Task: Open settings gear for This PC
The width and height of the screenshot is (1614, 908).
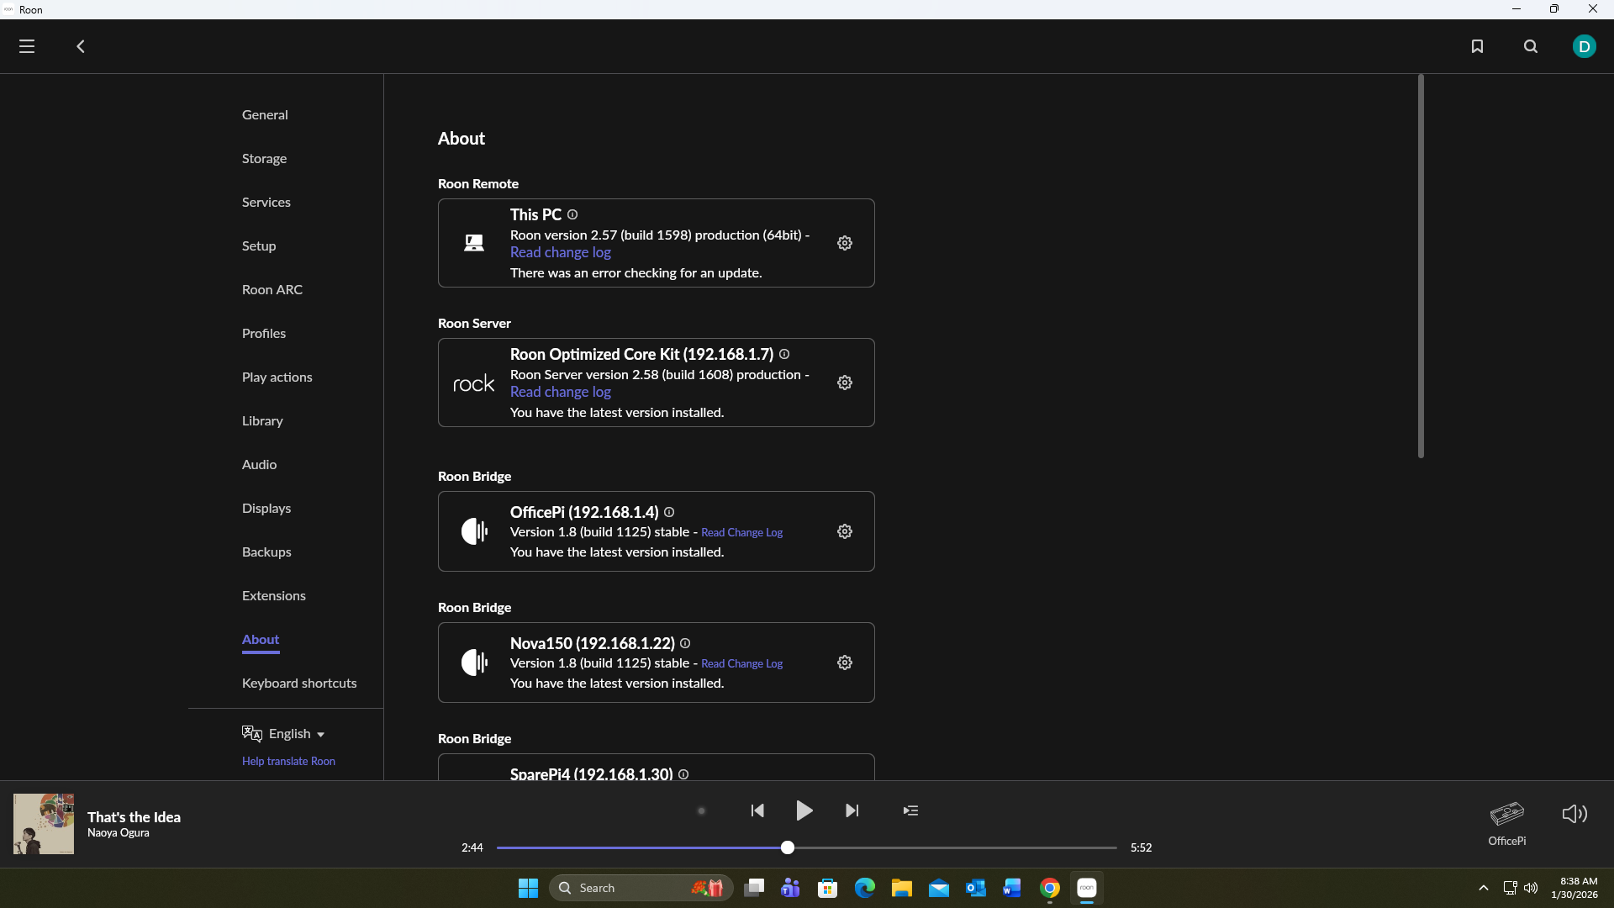Action: 845,243
